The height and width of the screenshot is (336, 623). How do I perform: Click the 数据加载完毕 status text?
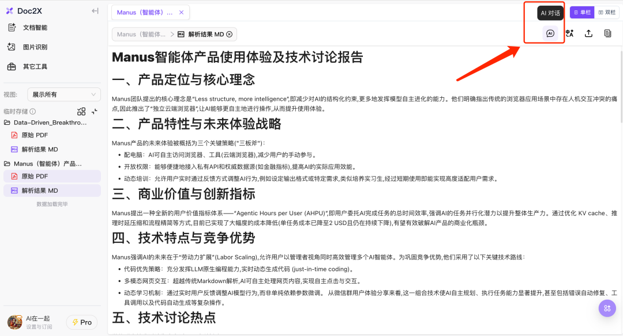pyautogui.click(x=52, y=204)
